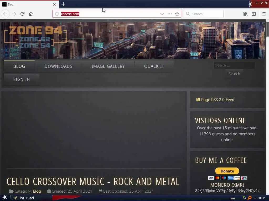Expand the address bar history dropdown

click(x=162, y=14)
